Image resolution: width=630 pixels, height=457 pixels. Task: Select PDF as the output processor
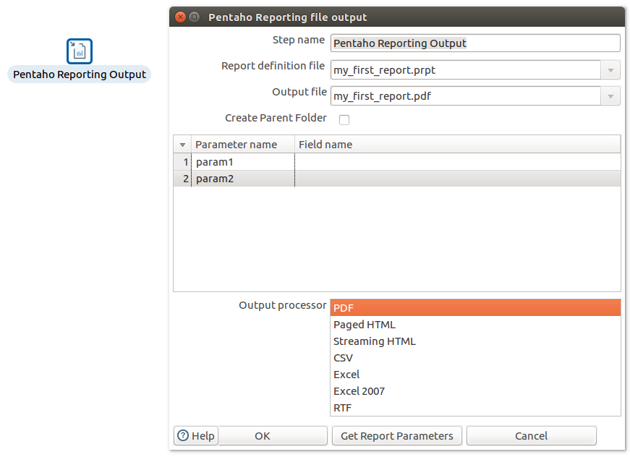[x=475, y=308]
